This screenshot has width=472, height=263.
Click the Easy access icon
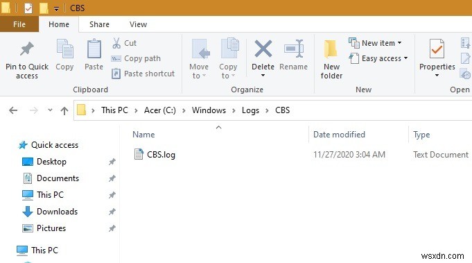click(354, 58)
